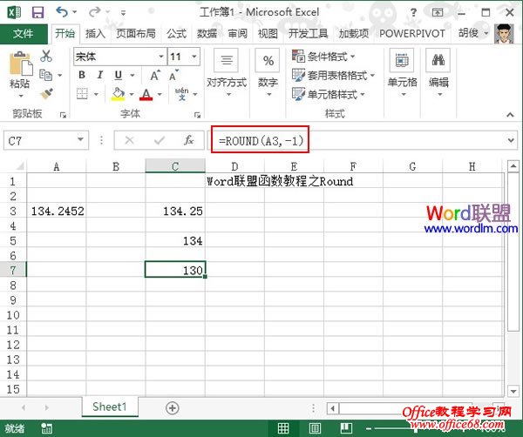Toggle Bold formatting
This screenshot has height=437, width=523.
tap(82, 75)
